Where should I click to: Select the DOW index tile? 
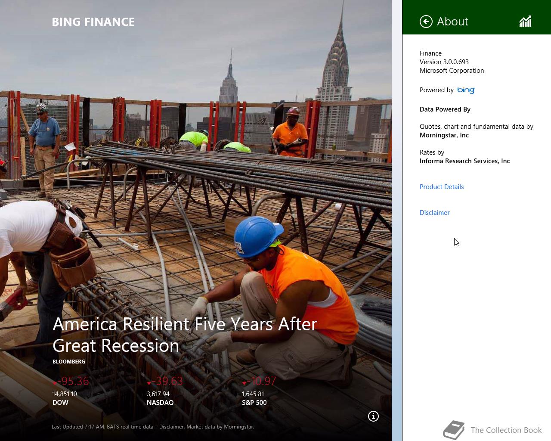[x=71, y=391]
